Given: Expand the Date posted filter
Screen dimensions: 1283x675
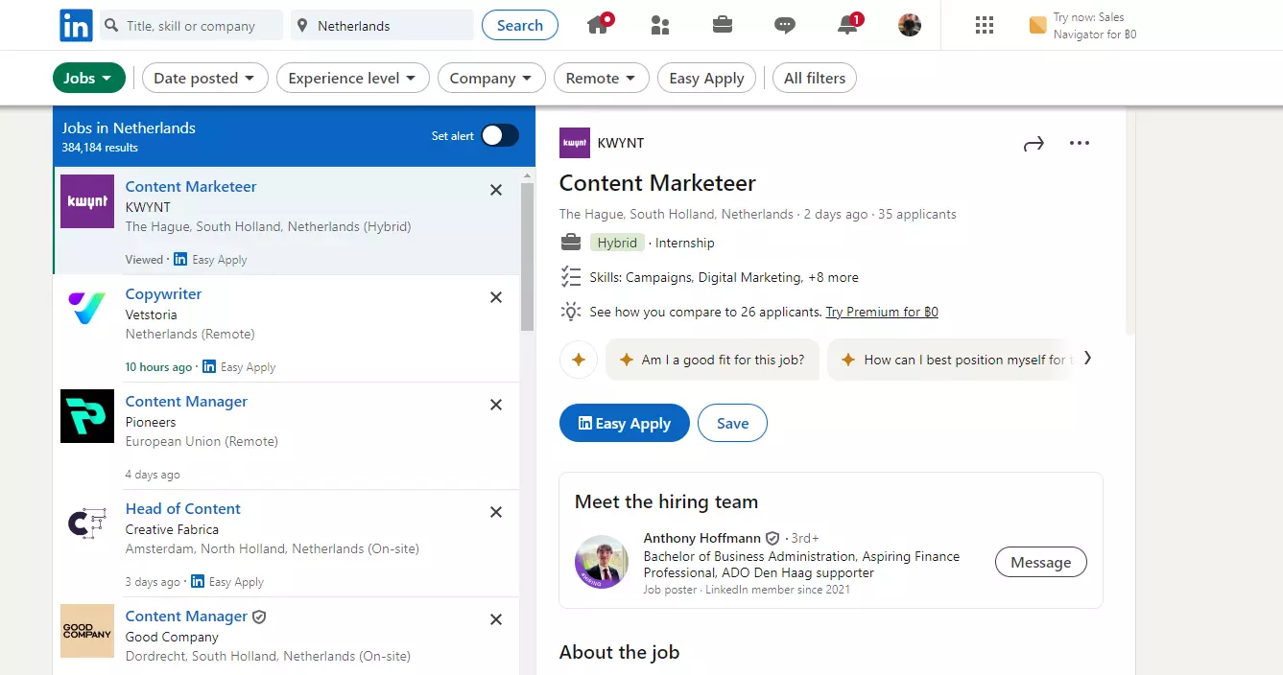Looking at the screenshot, I should 204,79.
